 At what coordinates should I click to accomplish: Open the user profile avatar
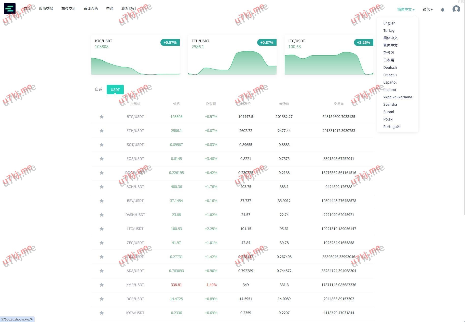(x=456, y=9)
